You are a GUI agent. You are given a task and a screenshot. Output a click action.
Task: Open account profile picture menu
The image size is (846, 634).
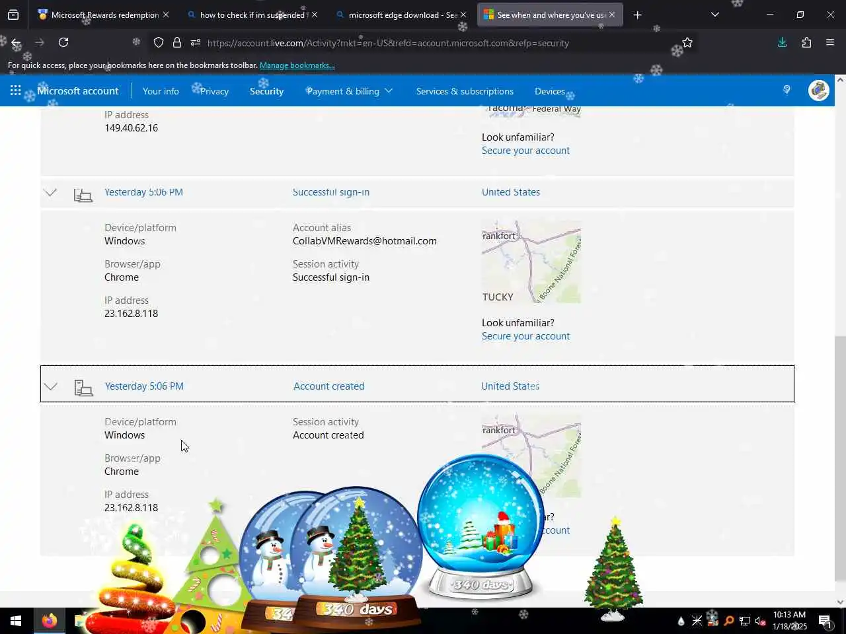click(x=818, y=90)
